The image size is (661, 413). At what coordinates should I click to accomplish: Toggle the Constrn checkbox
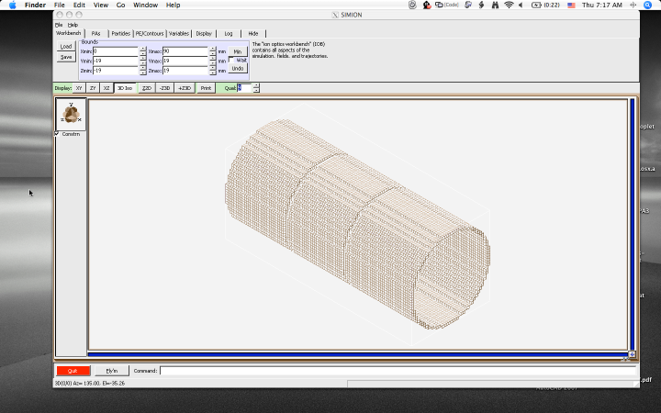coord(57,134)
